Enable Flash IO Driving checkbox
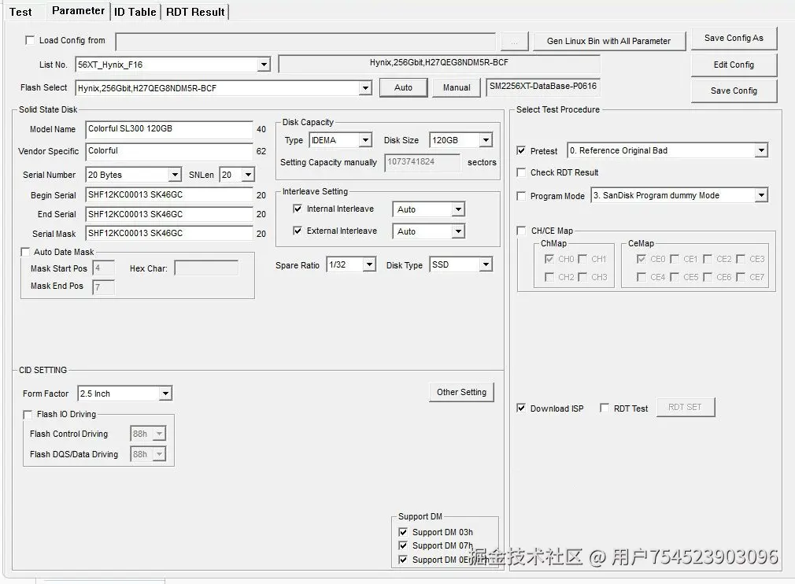Viewport: 795px width, 584px height. click(x=28, y=415)
